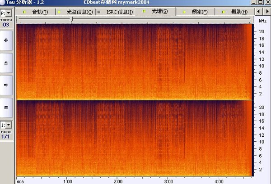
Task: Open the ISRC 信息(I) tab
Action: click(x=115, y=12)
